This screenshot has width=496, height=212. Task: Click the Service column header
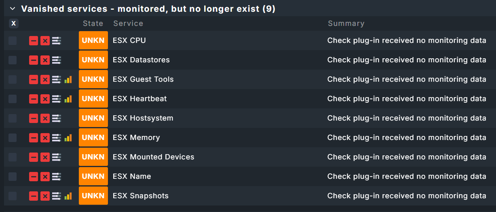[x=128, y=23]
